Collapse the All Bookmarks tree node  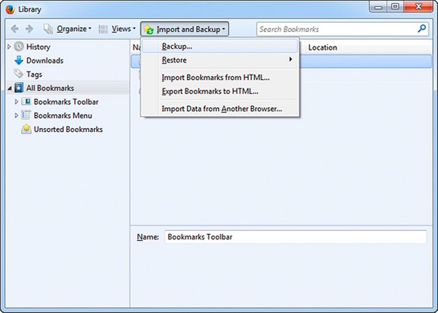(10, 88)
